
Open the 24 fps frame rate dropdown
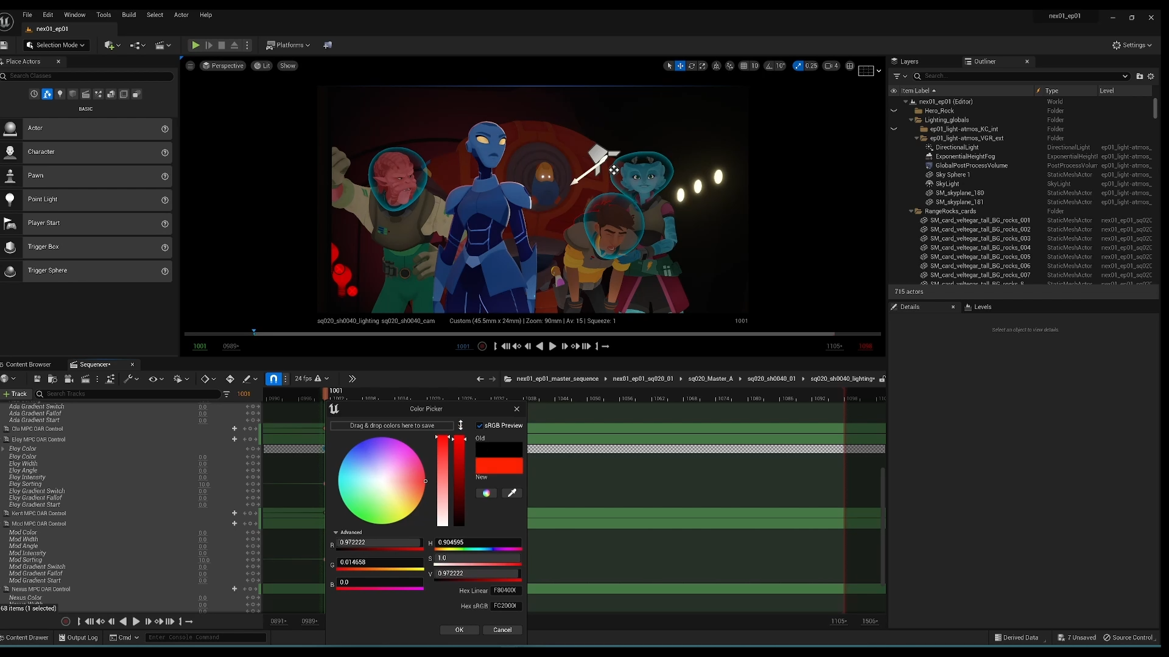[x=312, y=379]
